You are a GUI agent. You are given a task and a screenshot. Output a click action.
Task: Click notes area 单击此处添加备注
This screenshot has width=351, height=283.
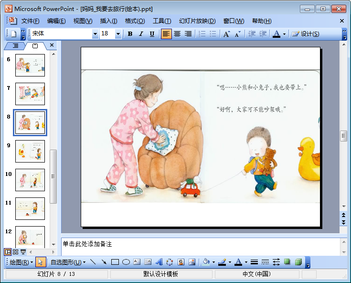click(x=87, y=244)
